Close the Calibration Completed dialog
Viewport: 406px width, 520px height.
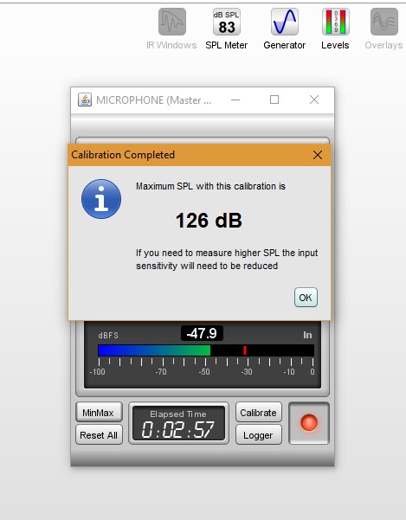[318, 155]
